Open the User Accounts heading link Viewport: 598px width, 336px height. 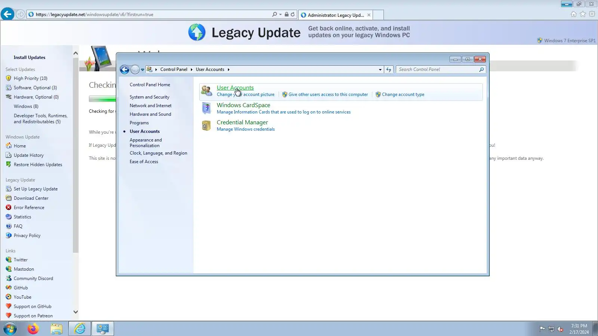pos(235,88)
